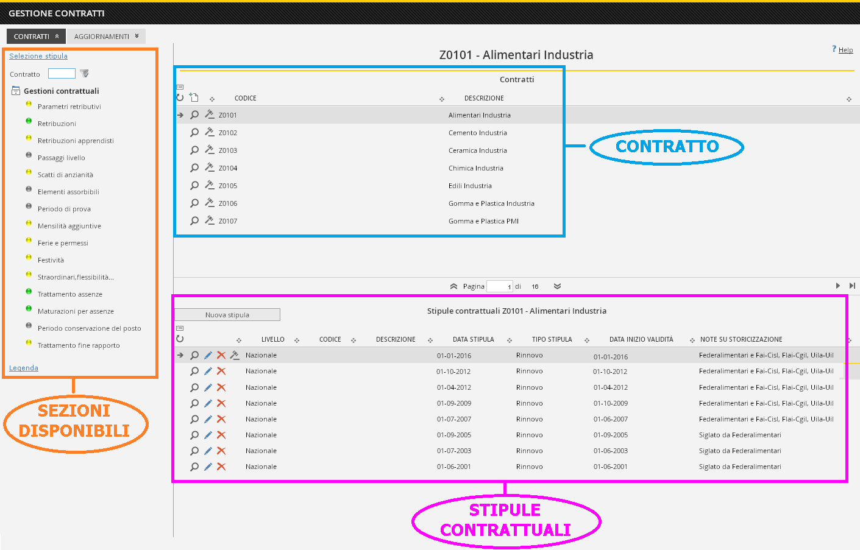
Task: Jump to the last contracts page
Action: pos(852,286)
